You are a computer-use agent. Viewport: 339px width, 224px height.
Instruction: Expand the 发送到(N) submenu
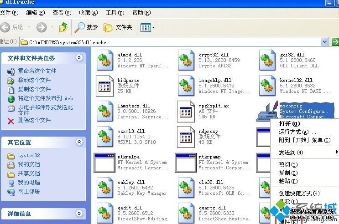(x=304, y=153)
